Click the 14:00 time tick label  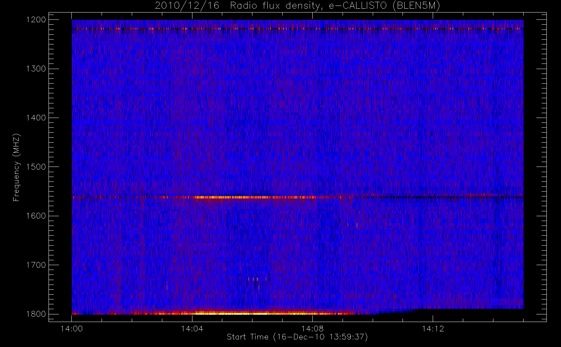click(x=72, y=329)
